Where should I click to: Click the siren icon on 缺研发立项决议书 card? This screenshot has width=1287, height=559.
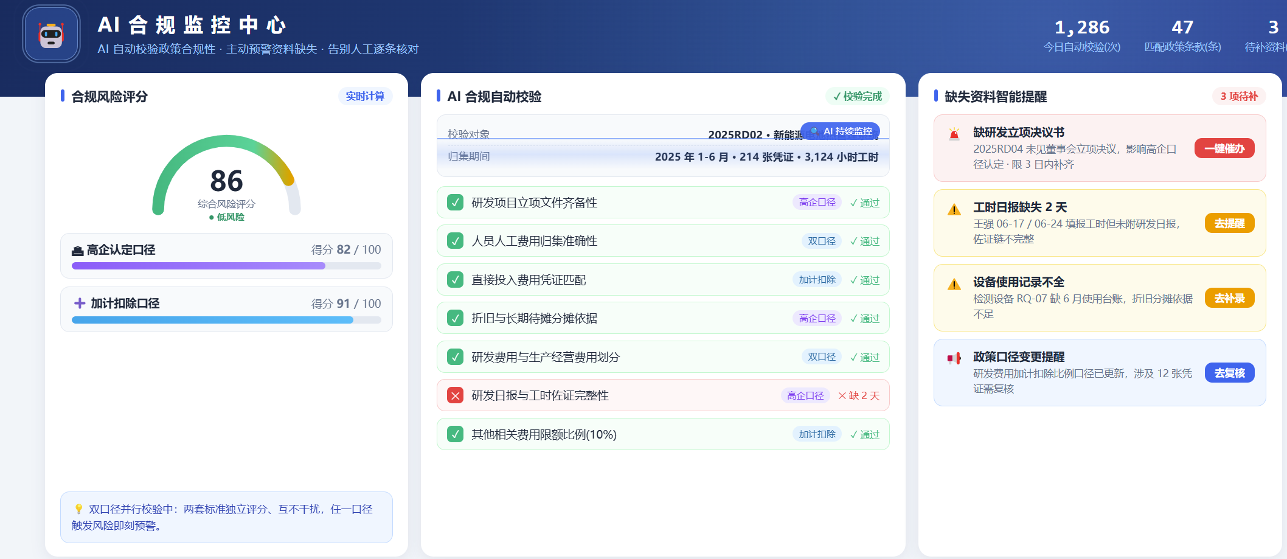click(954, 134)
